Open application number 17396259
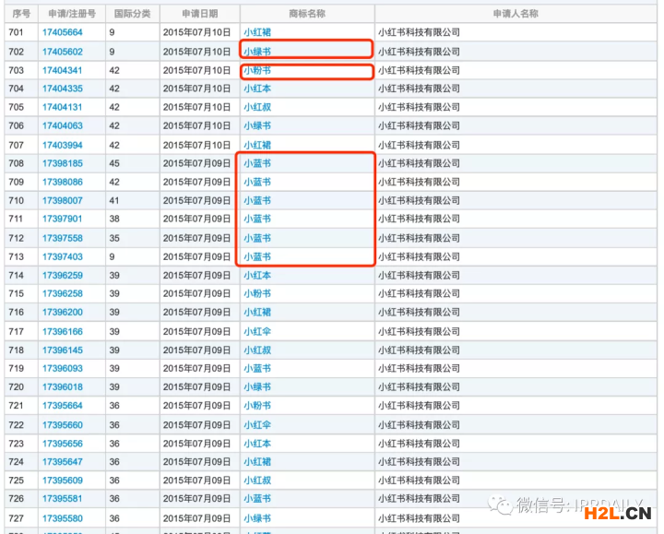664x534 pixels. coord(63,276)
